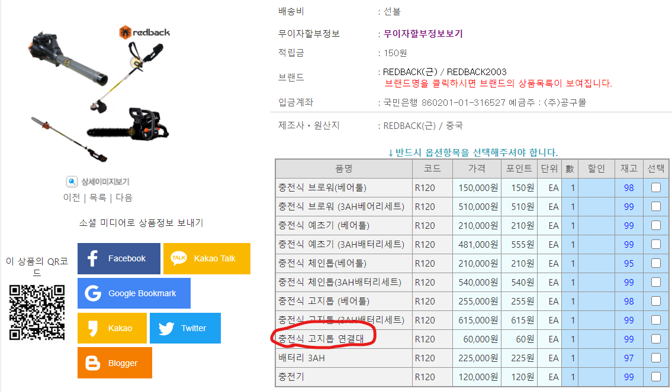Share product on Facebook
The height and width of the screenshot is (392, 672).
(118, 258)
